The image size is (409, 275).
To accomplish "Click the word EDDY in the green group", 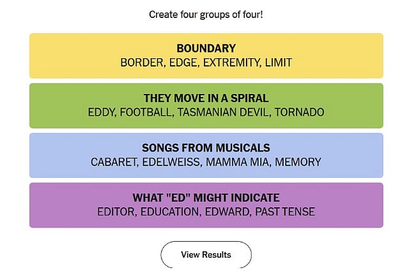I will [102, 113].
